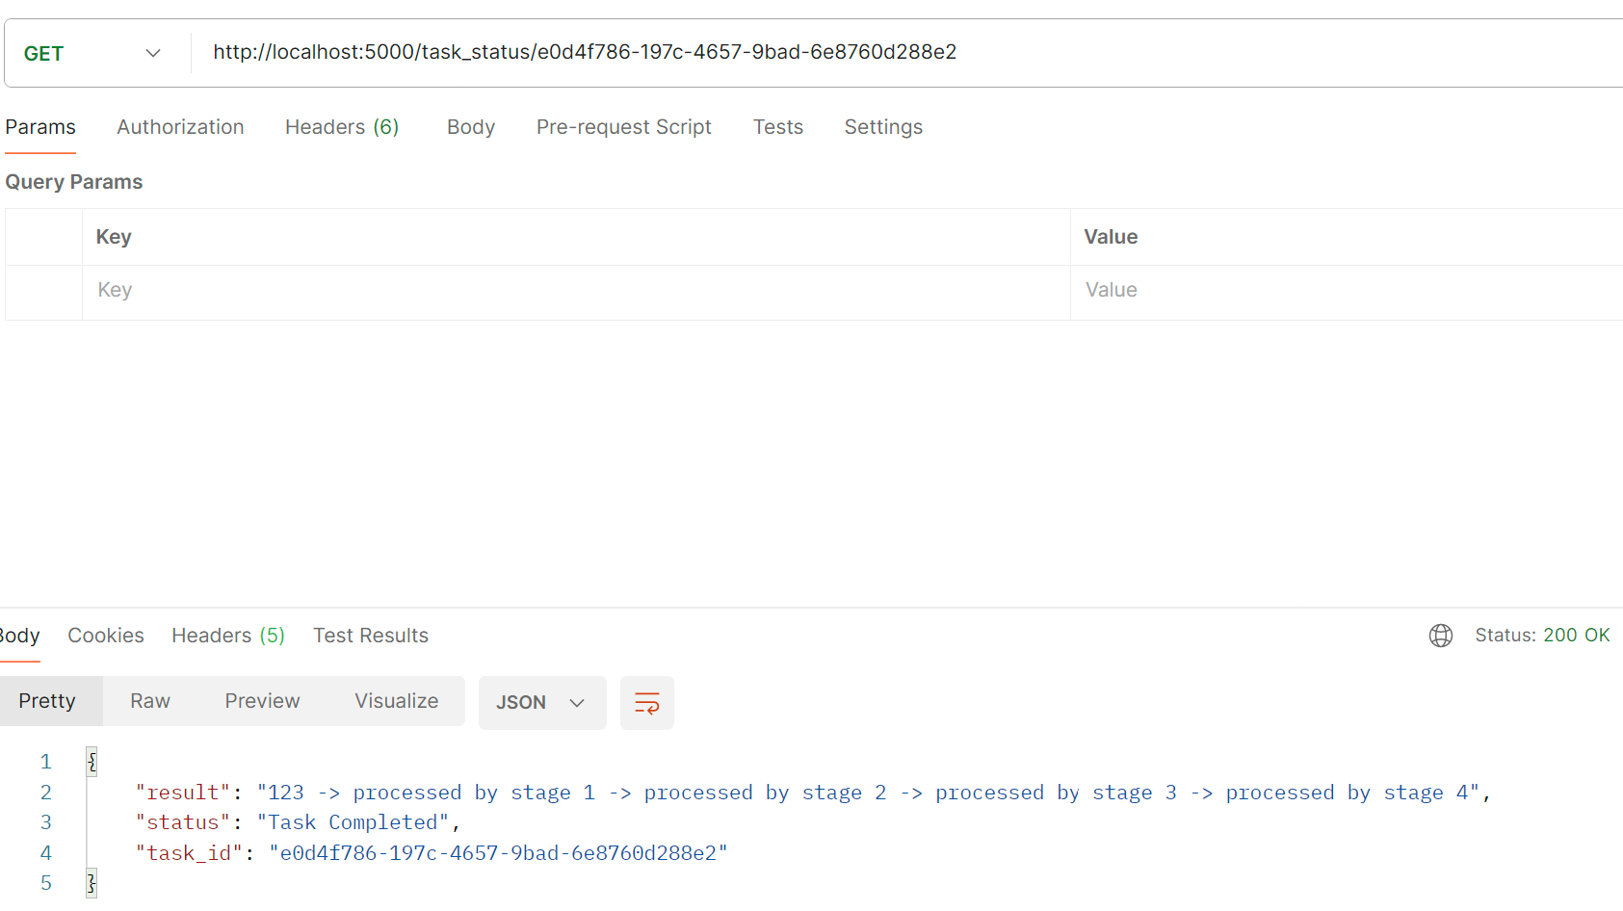Click the task_id value e0d4f786 in response
The height and width of the screenshot is (911, 1623).
pos(498,853)
